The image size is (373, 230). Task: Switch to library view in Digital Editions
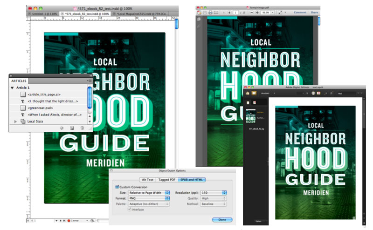point(248,93)
